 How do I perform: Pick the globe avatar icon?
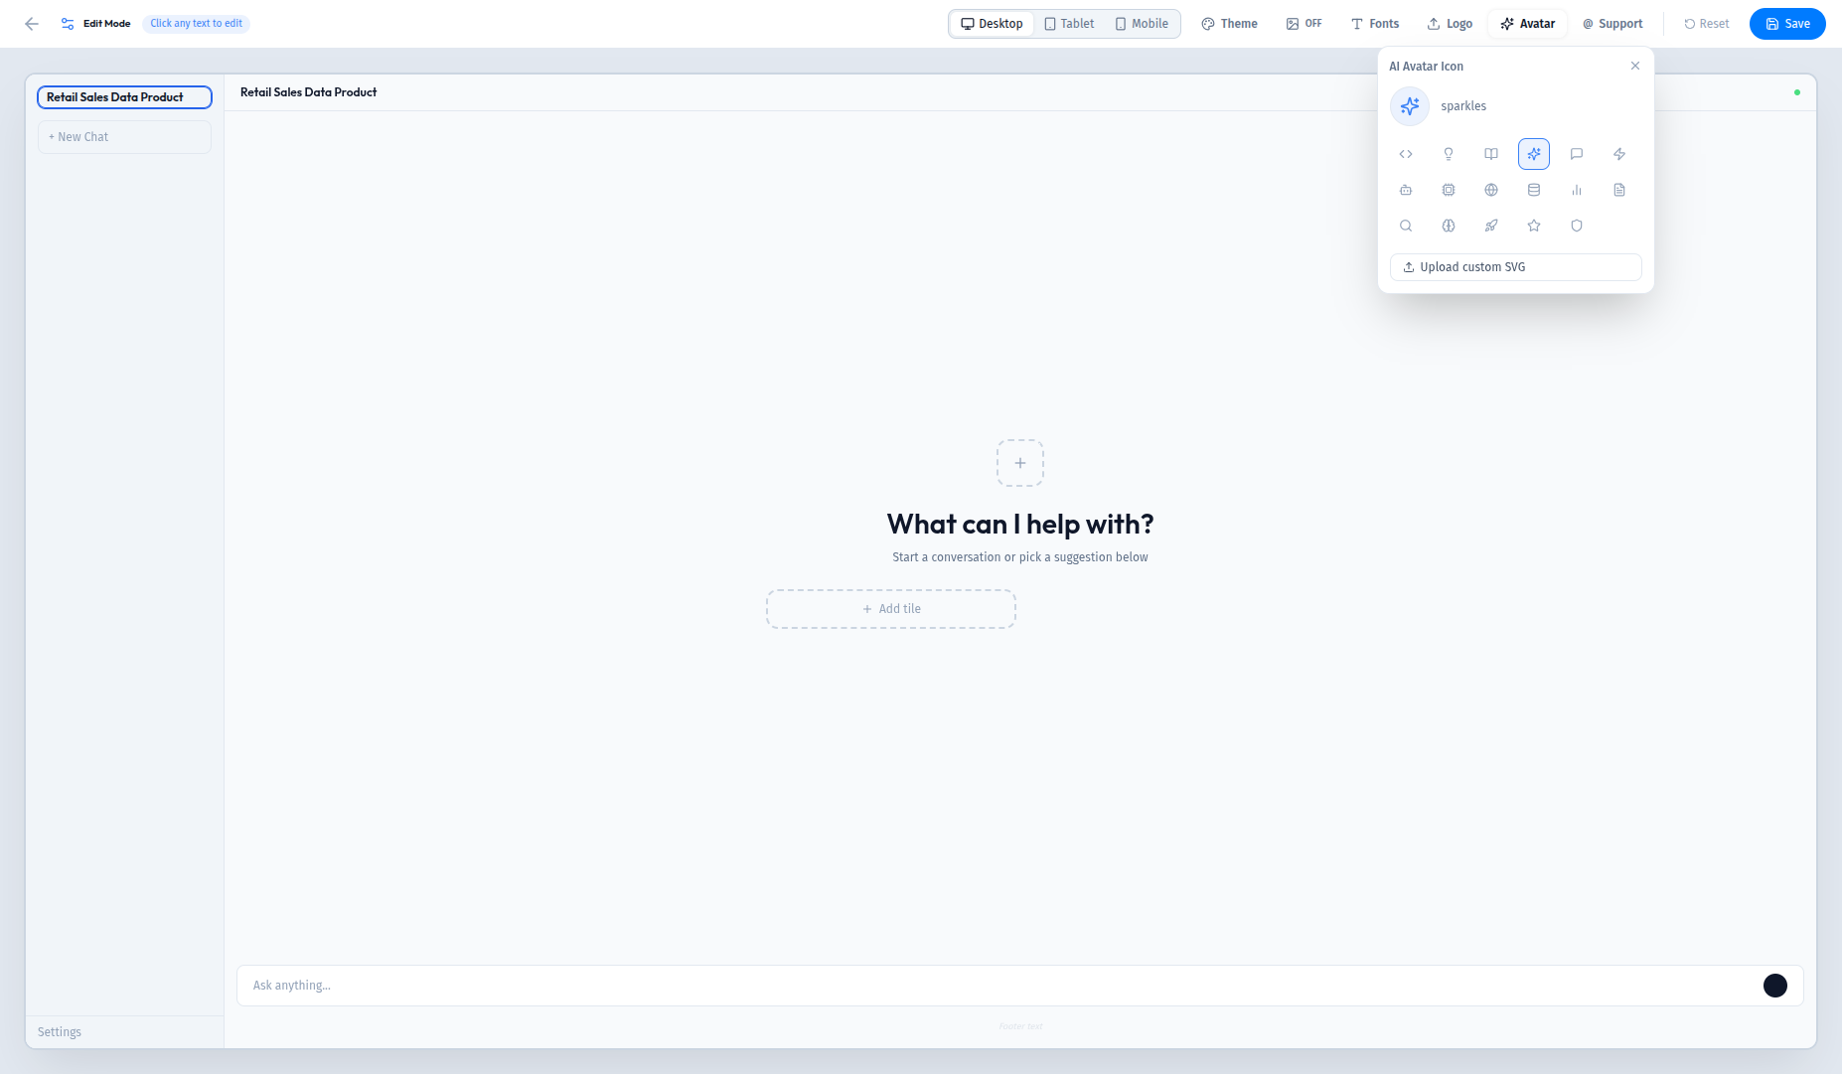tap(1491, 190)
